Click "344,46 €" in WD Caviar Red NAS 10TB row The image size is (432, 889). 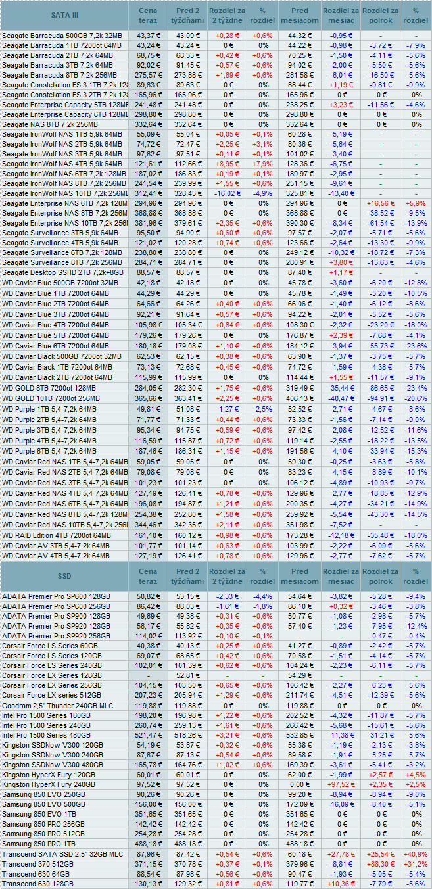pyautogui.click(x=149, y=524)
